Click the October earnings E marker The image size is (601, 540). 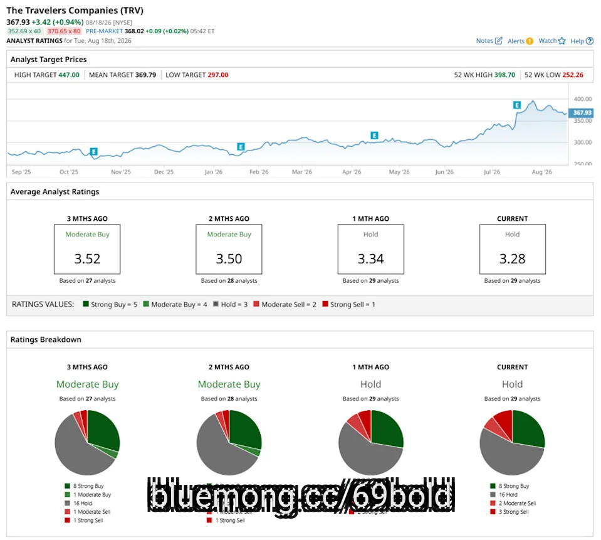93,152
